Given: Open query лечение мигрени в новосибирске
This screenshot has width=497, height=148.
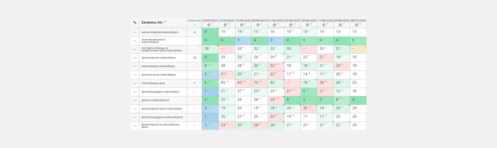Looking at the screenshot, I should (153, 41).
